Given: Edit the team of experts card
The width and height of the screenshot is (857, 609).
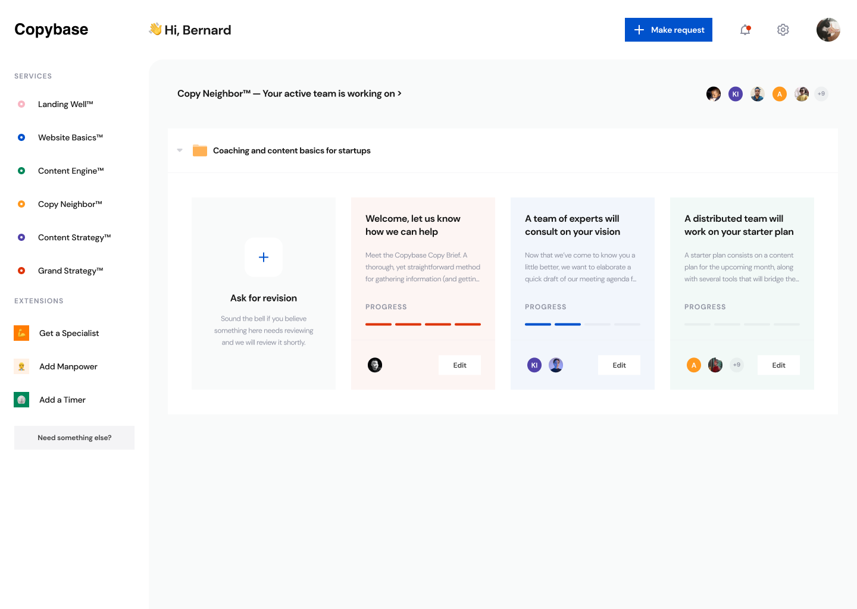Looking at the screenshot, I should click(x=619, y=365).
